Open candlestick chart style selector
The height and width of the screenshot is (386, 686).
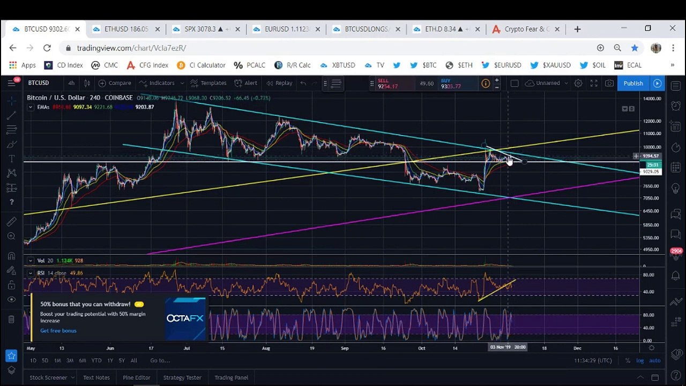tap(87, 83)
